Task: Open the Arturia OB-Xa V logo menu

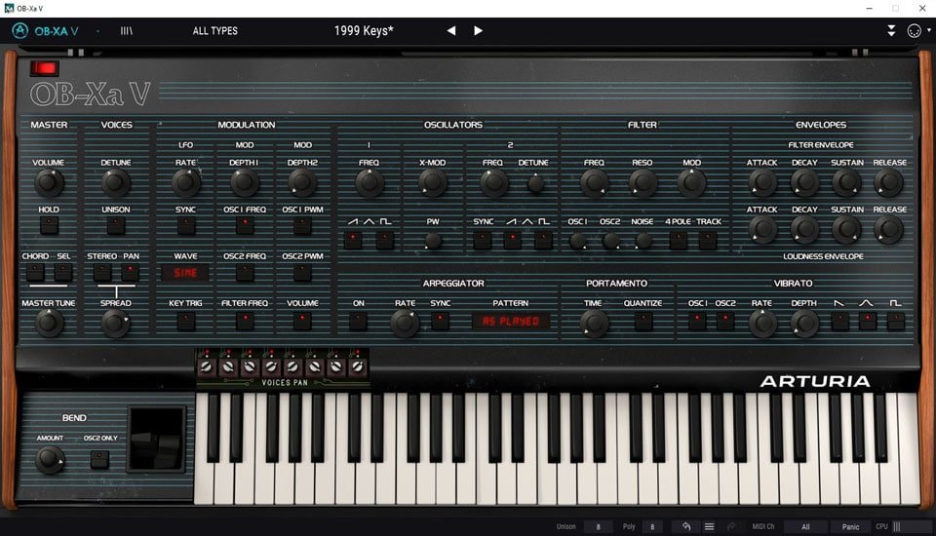Action: [46, 30]
